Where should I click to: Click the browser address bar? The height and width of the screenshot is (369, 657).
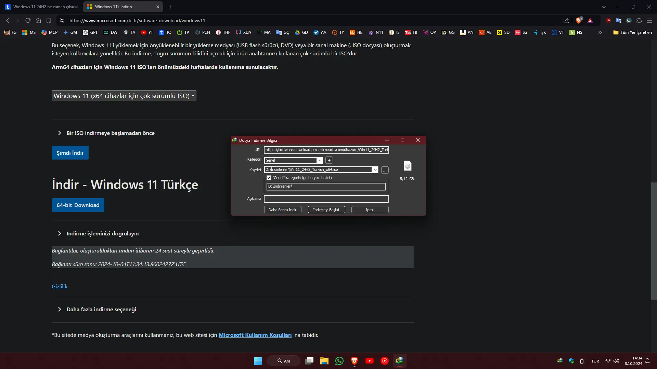[x=308, y=20]
